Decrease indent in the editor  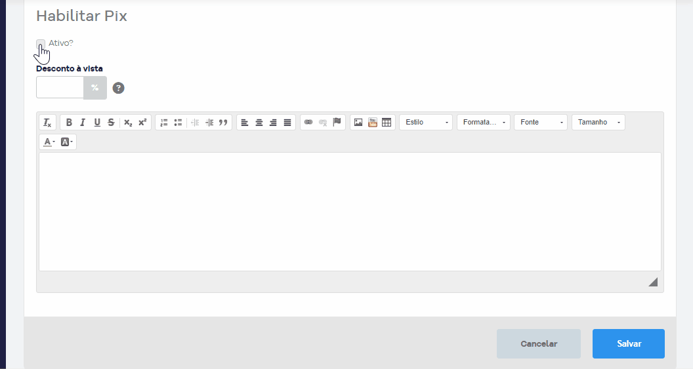click(195, 123)
